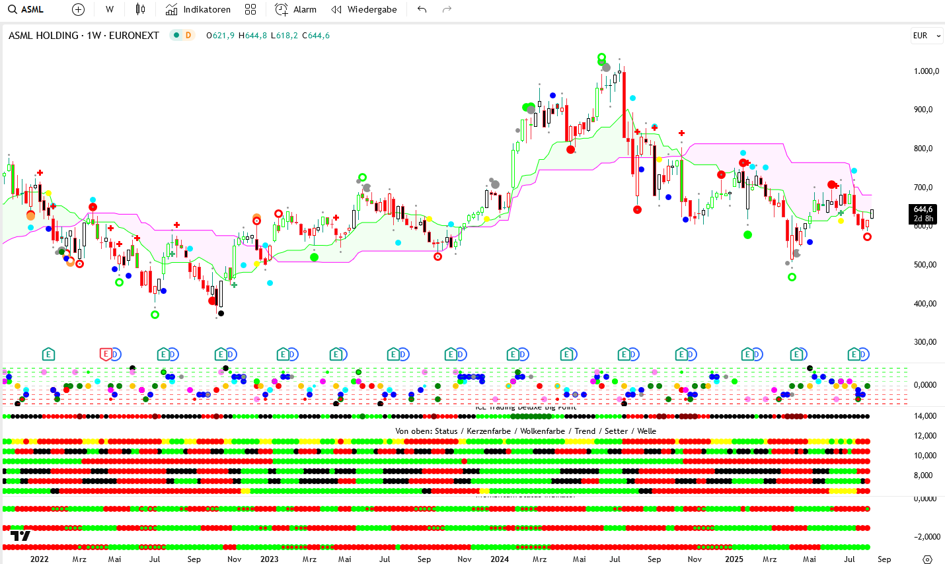Click the orange D delayed data badge
This screenshot has width=945, height=564.
pos(188,36)
